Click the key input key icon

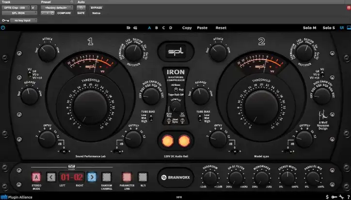pos(5,20)
